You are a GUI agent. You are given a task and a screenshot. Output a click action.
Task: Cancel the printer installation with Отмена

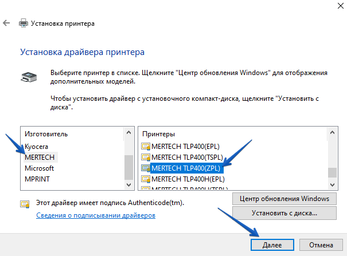click(x=321, y=245)
